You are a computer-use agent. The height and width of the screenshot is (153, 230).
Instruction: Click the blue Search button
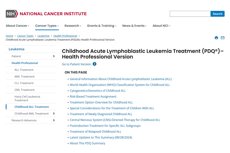tap(217, 14)
